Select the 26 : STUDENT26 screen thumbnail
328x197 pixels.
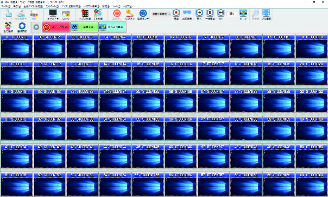coord(180,103)
